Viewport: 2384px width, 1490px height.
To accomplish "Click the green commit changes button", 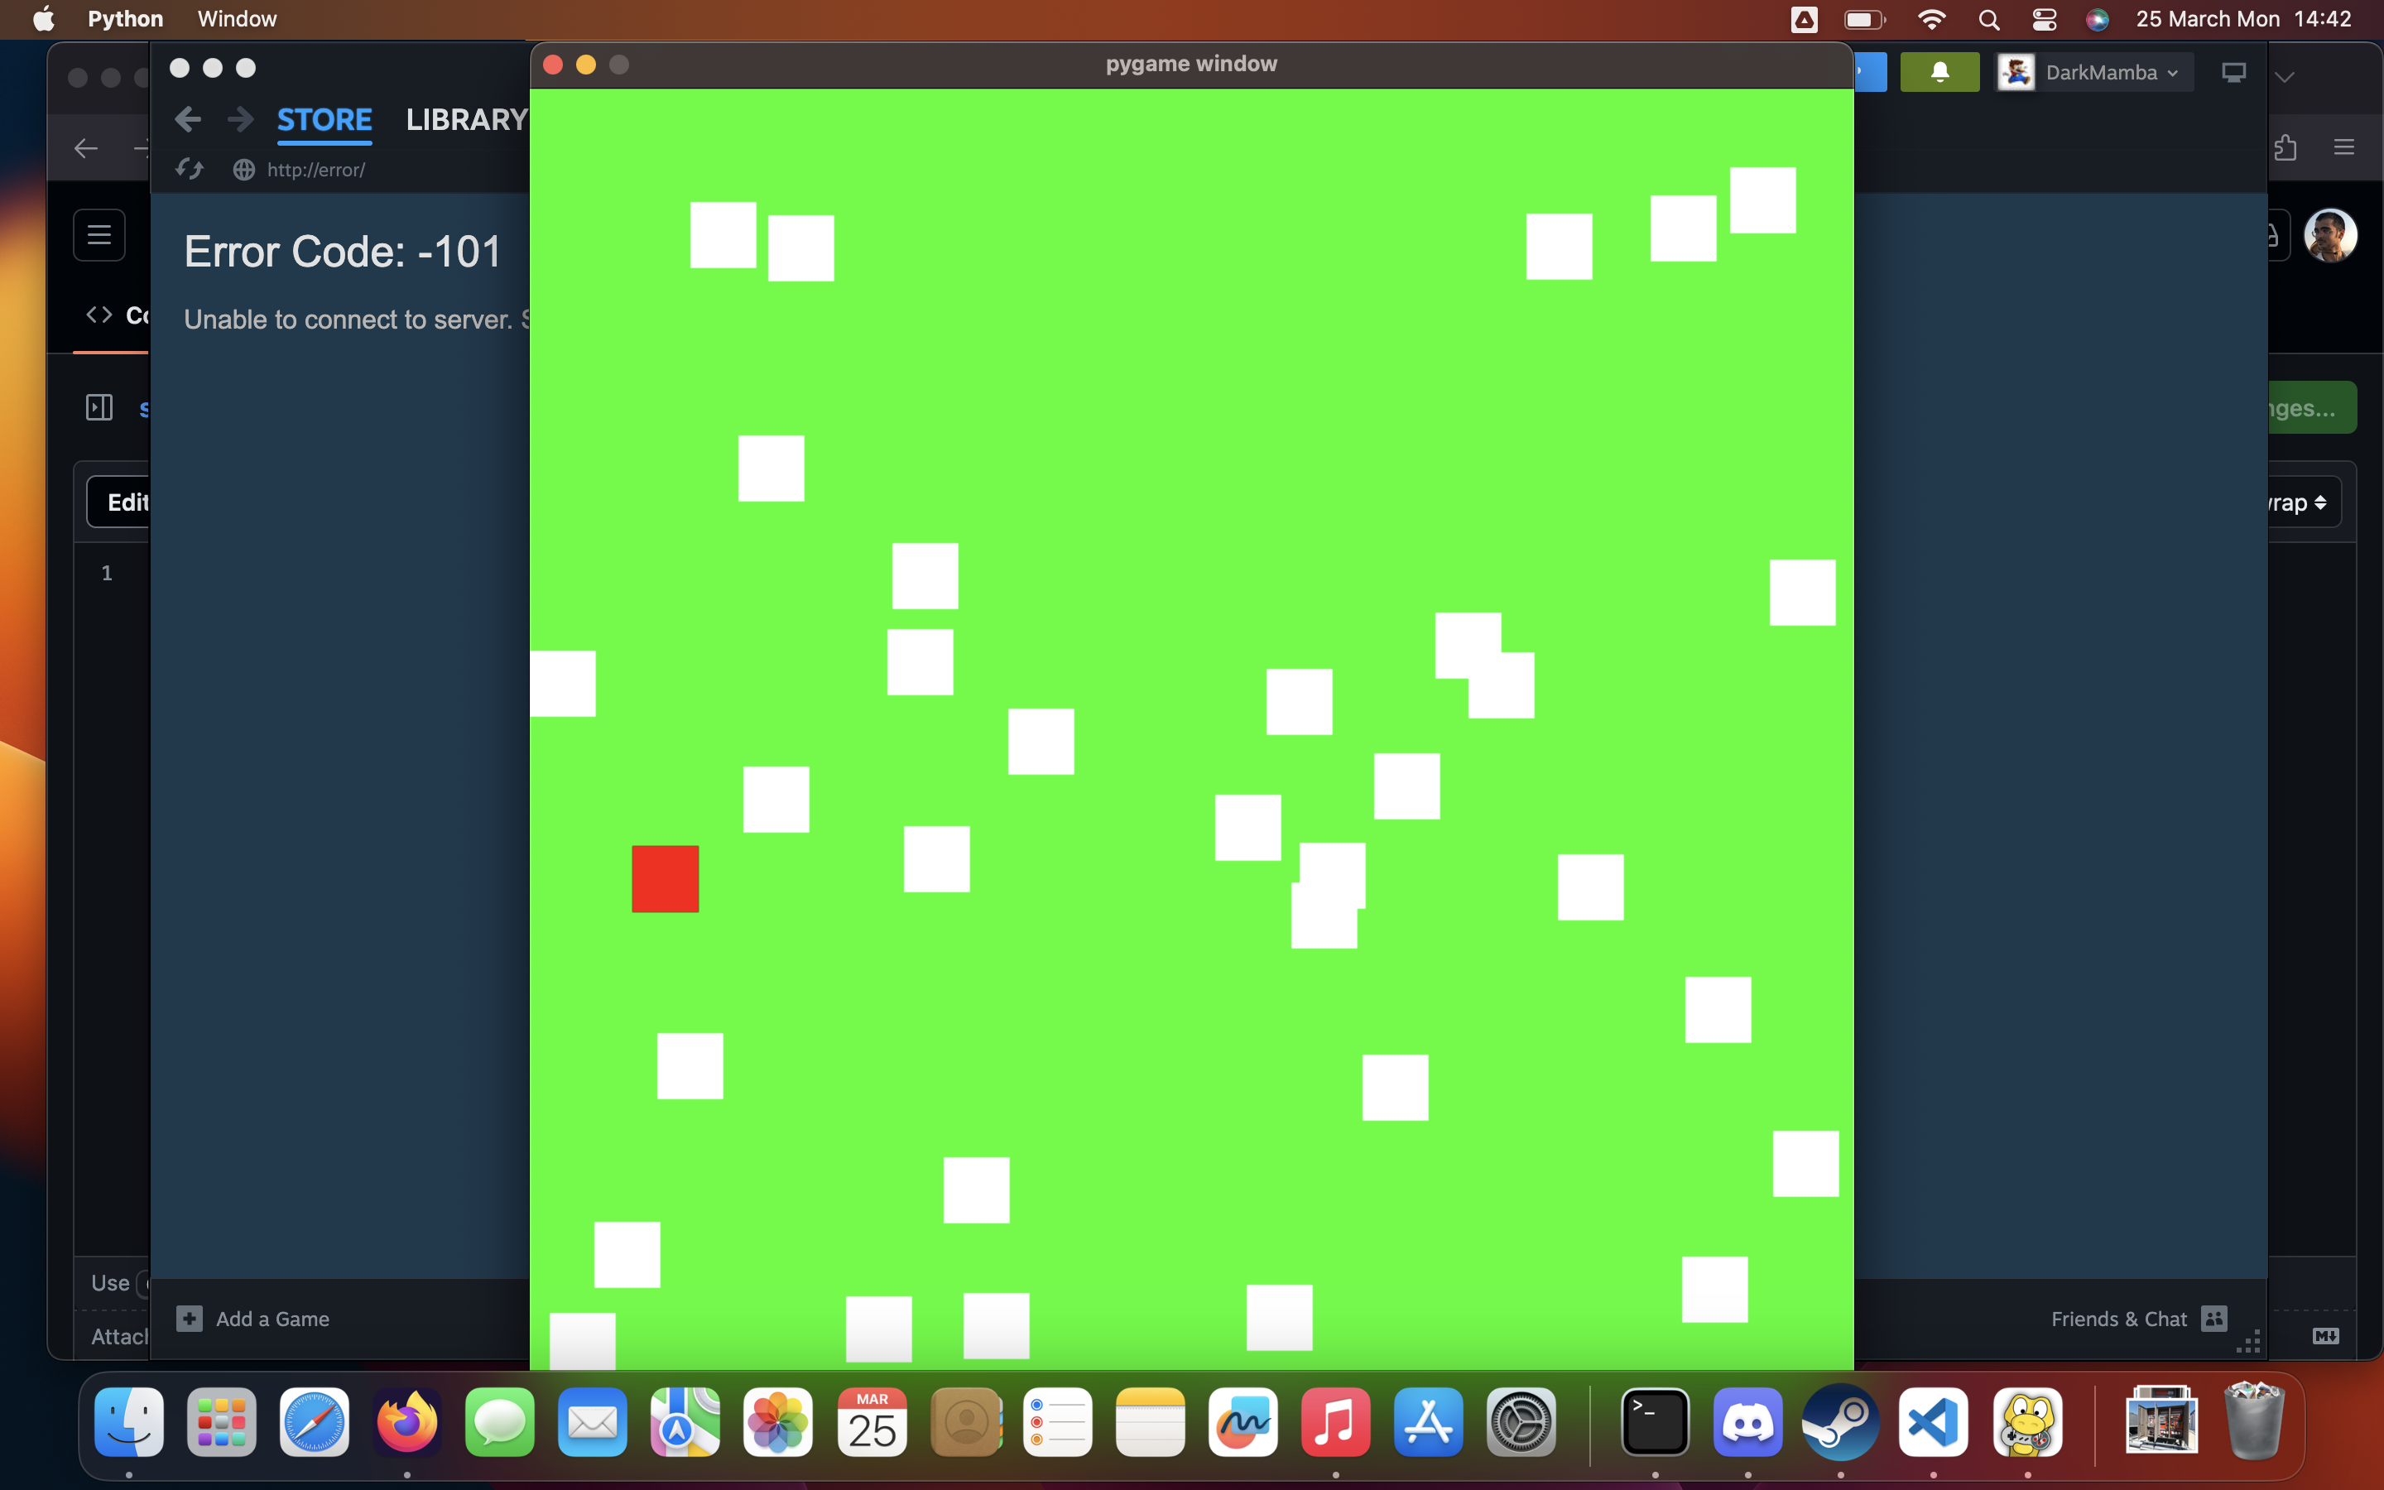I will coord(2311,407).
